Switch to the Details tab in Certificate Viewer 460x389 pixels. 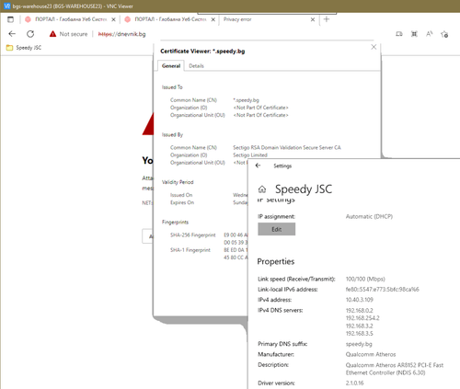tap(196, 66)
